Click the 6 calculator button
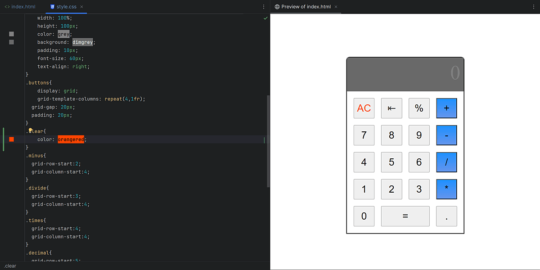 pos(419,162)
